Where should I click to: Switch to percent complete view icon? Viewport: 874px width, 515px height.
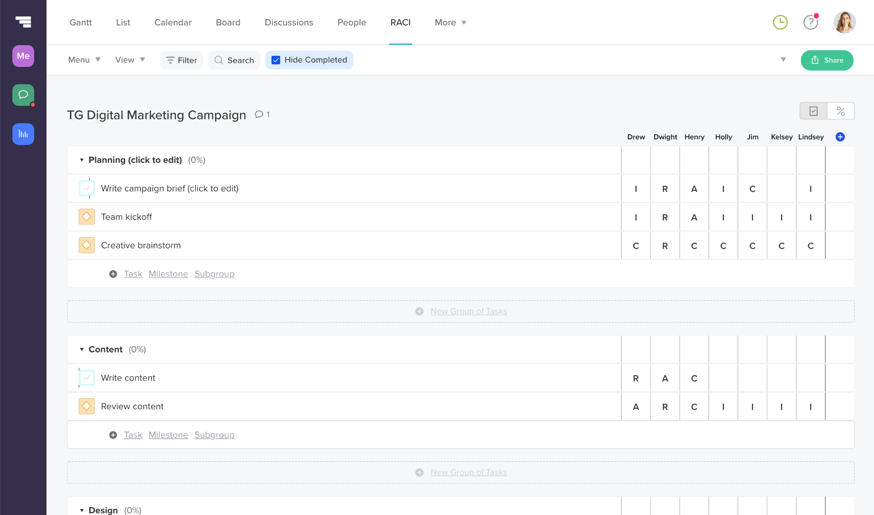[x=840, y=111]
